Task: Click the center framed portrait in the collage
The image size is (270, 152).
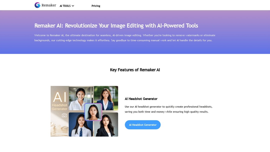Action: coord(93,112)
